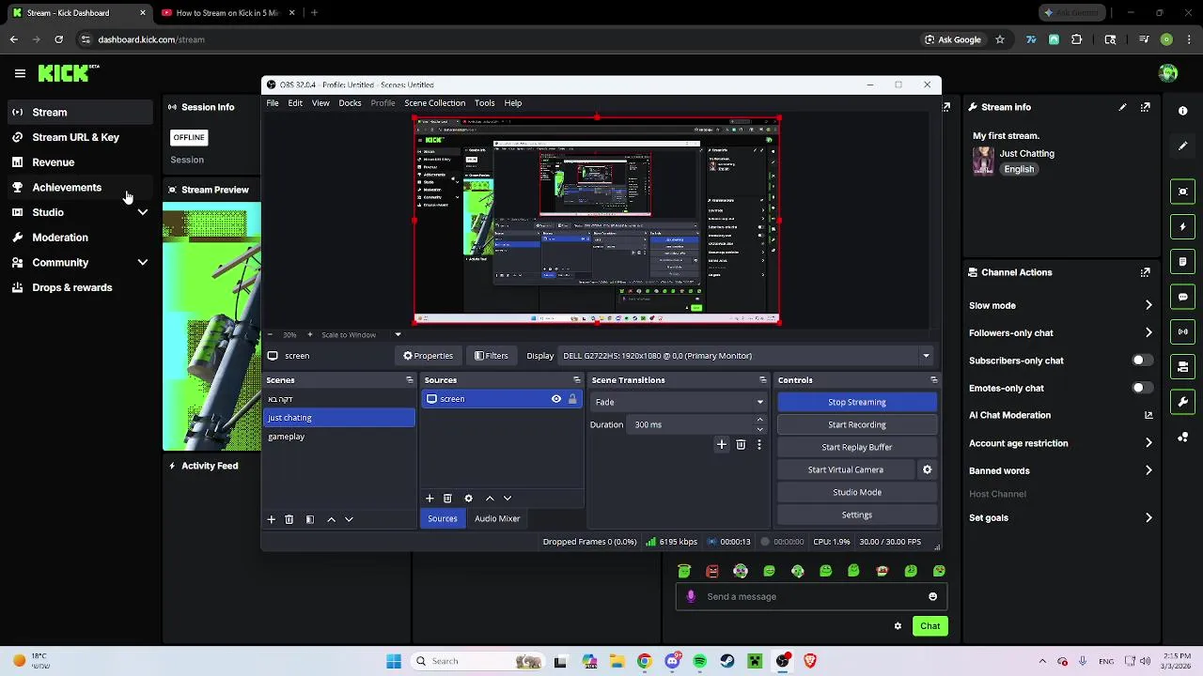Screen dimensions: 1203x676
Task: Pop out the Channel Actions panel
Action: point(1146,272)
